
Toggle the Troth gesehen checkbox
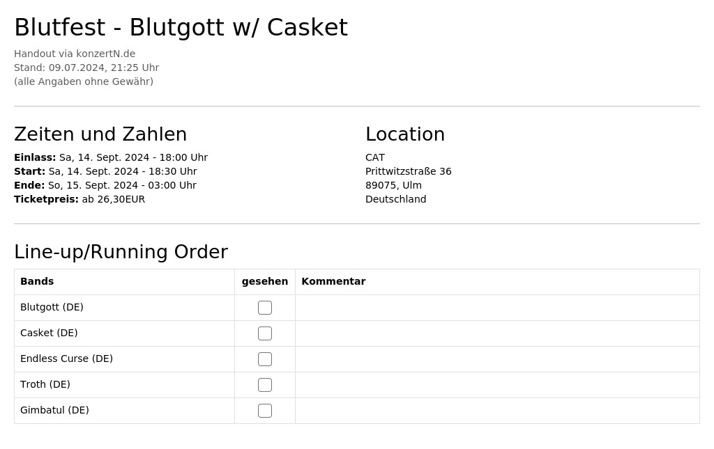[x=264, y=385]
